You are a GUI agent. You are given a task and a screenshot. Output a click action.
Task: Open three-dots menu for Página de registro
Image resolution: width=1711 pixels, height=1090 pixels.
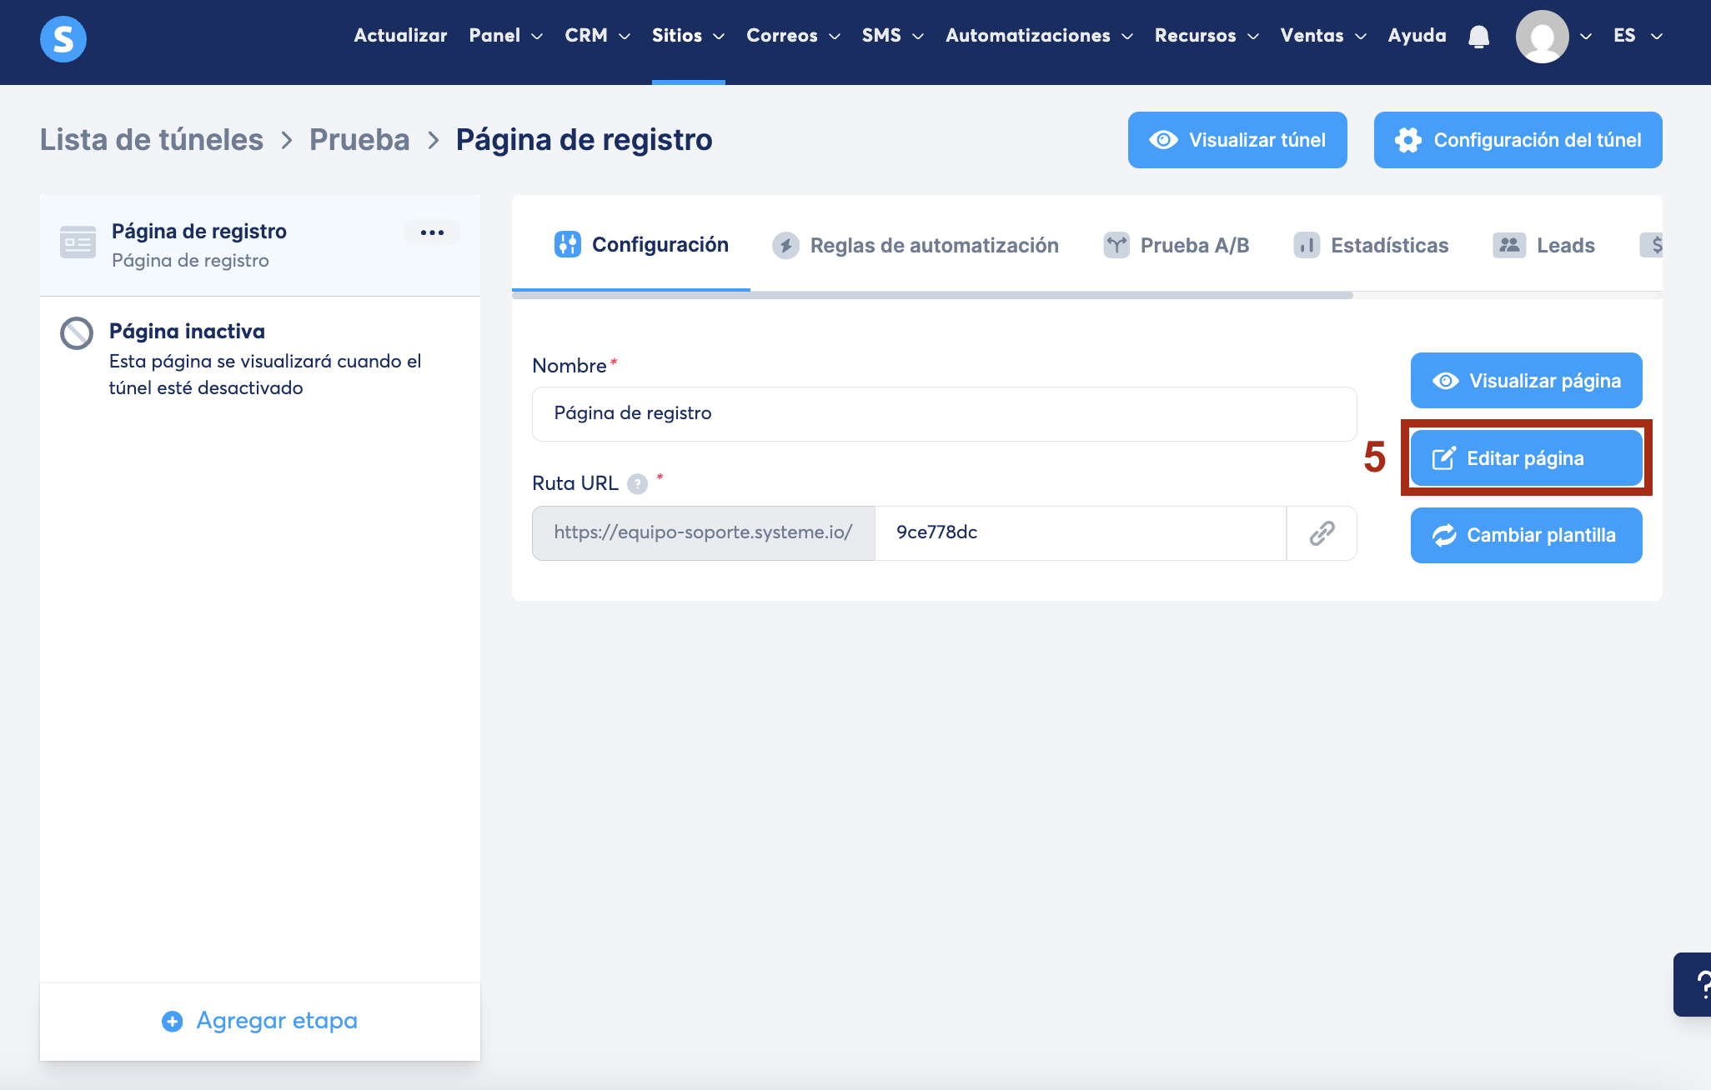(x=432, y=232)
